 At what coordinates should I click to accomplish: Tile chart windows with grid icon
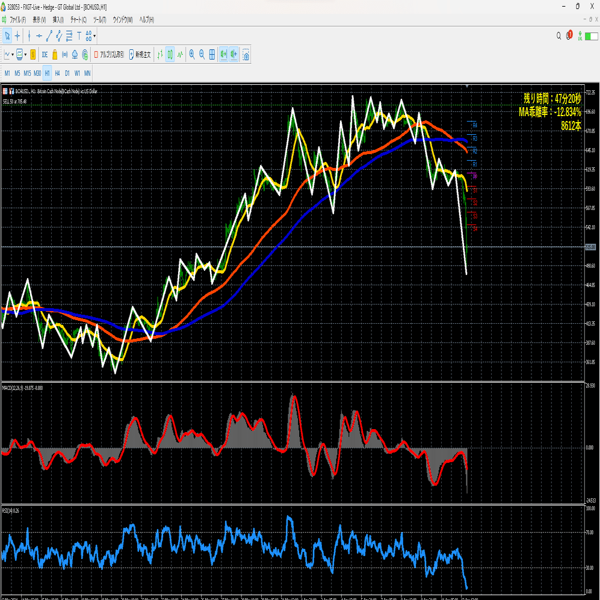212,55
